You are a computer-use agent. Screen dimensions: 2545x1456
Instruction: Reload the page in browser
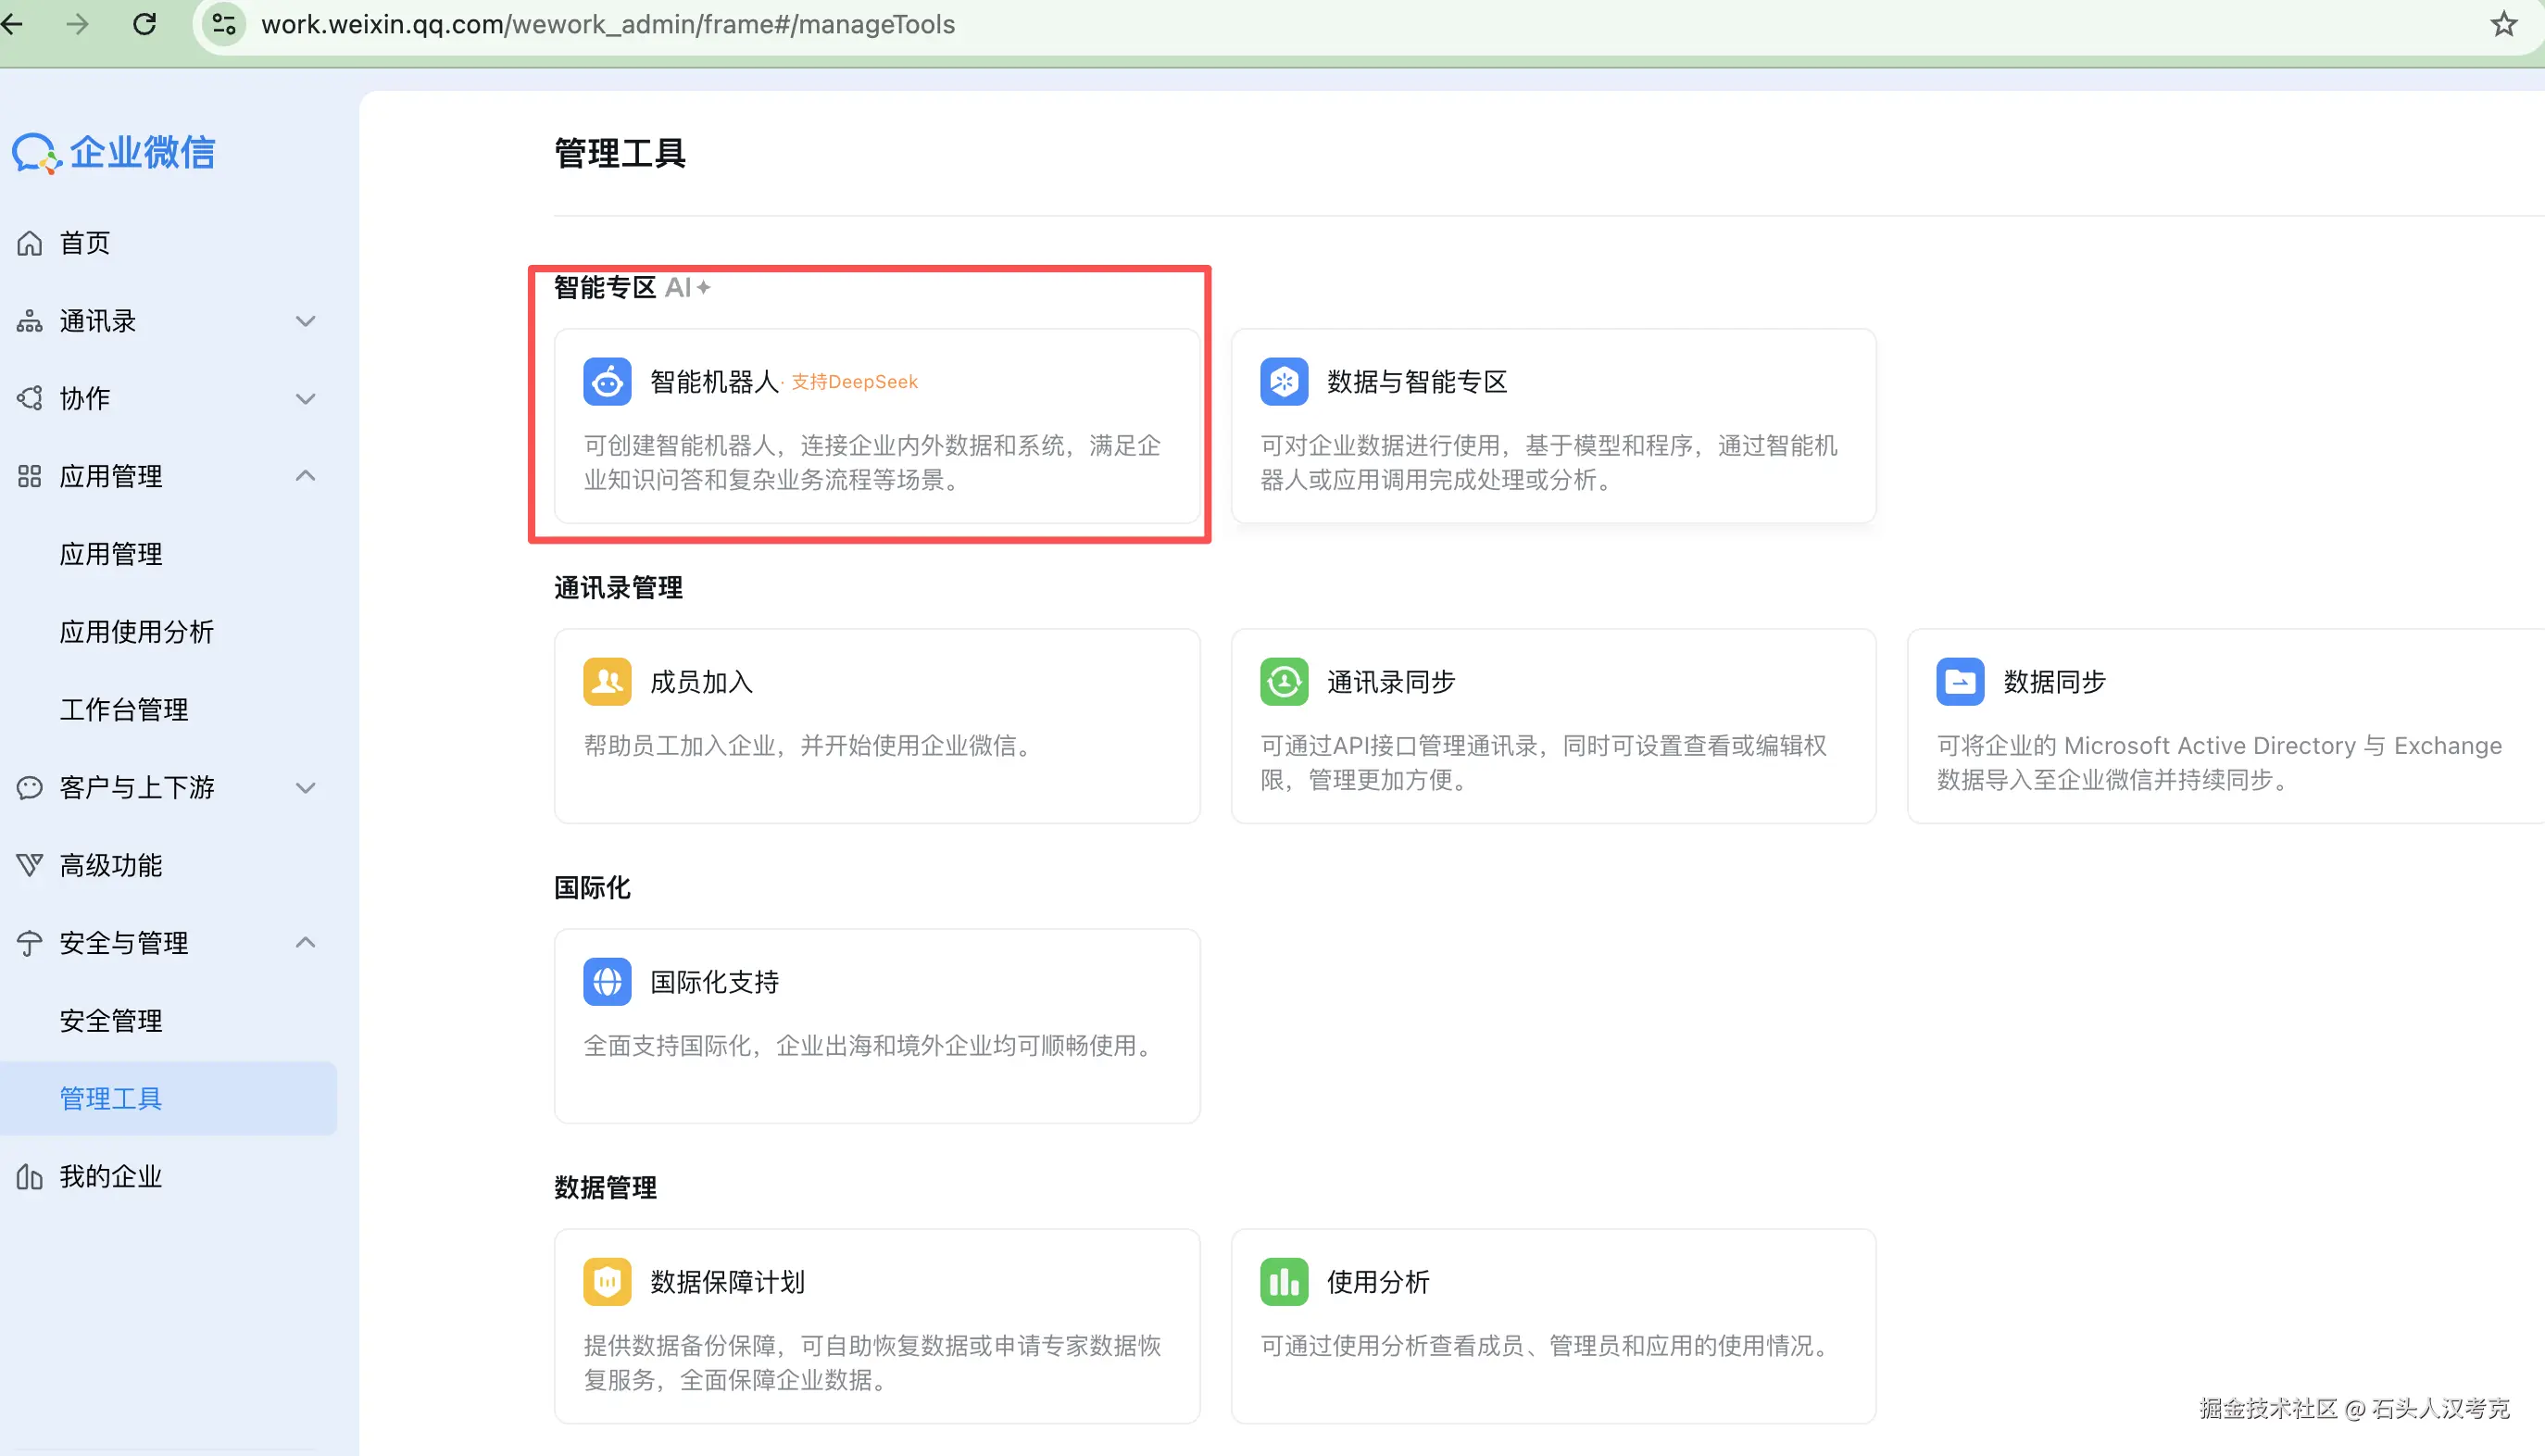pos(145,24)
